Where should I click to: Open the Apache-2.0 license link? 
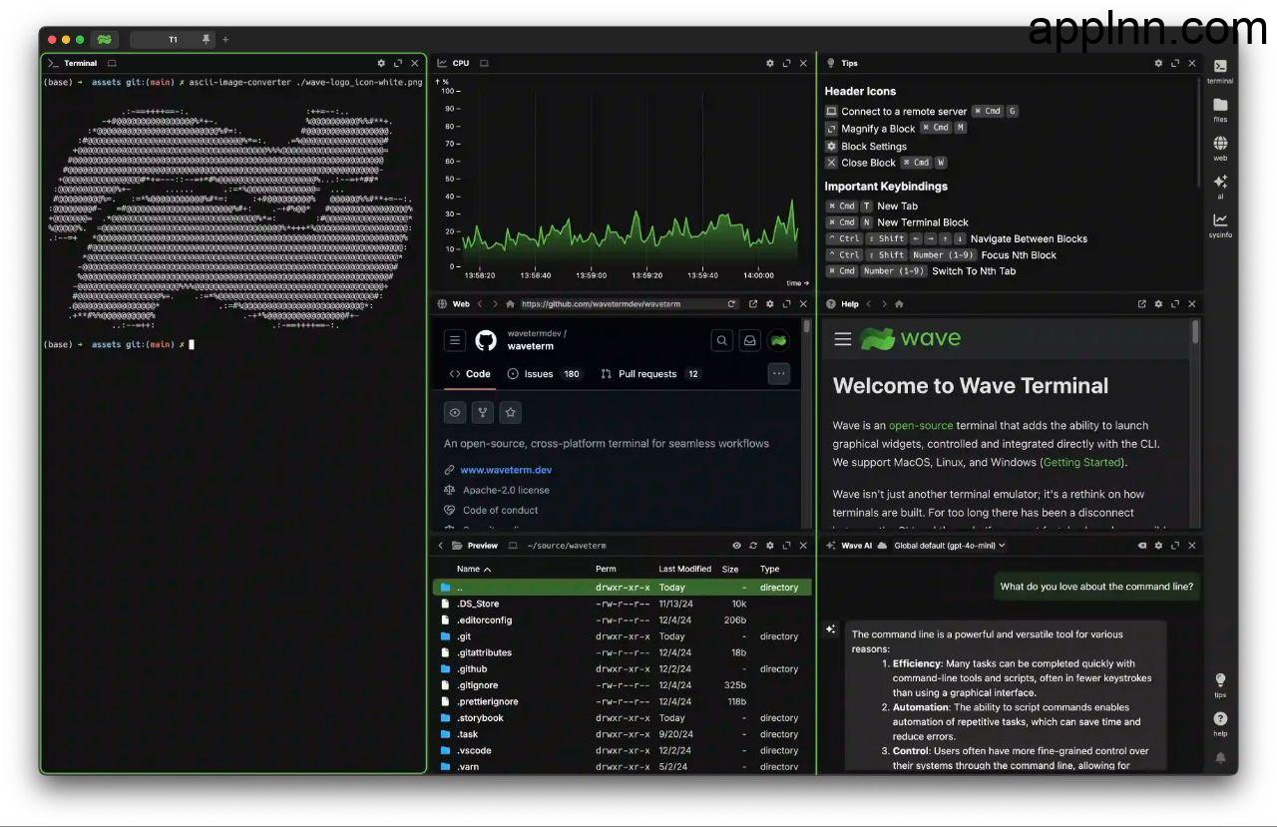[x=506, y=490]
